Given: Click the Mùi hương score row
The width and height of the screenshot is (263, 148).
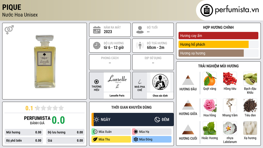Looking at the screenshot, I should [24, 132].
